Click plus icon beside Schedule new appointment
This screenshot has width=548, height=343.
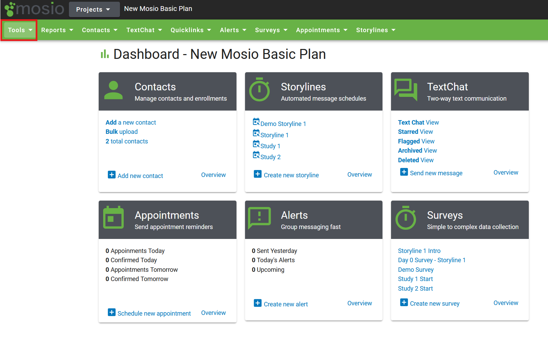(x=112, y=312)
